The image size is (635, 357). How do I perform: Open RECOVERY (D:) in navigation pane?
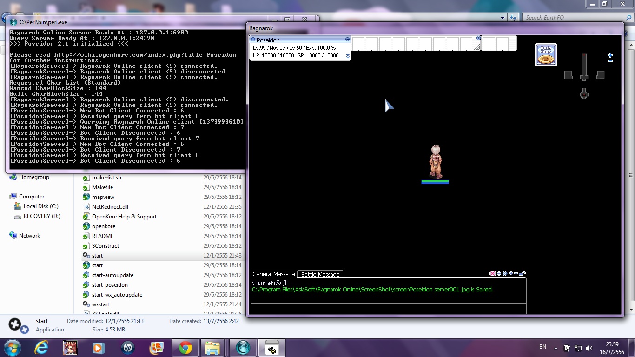(x=42, y=216)
